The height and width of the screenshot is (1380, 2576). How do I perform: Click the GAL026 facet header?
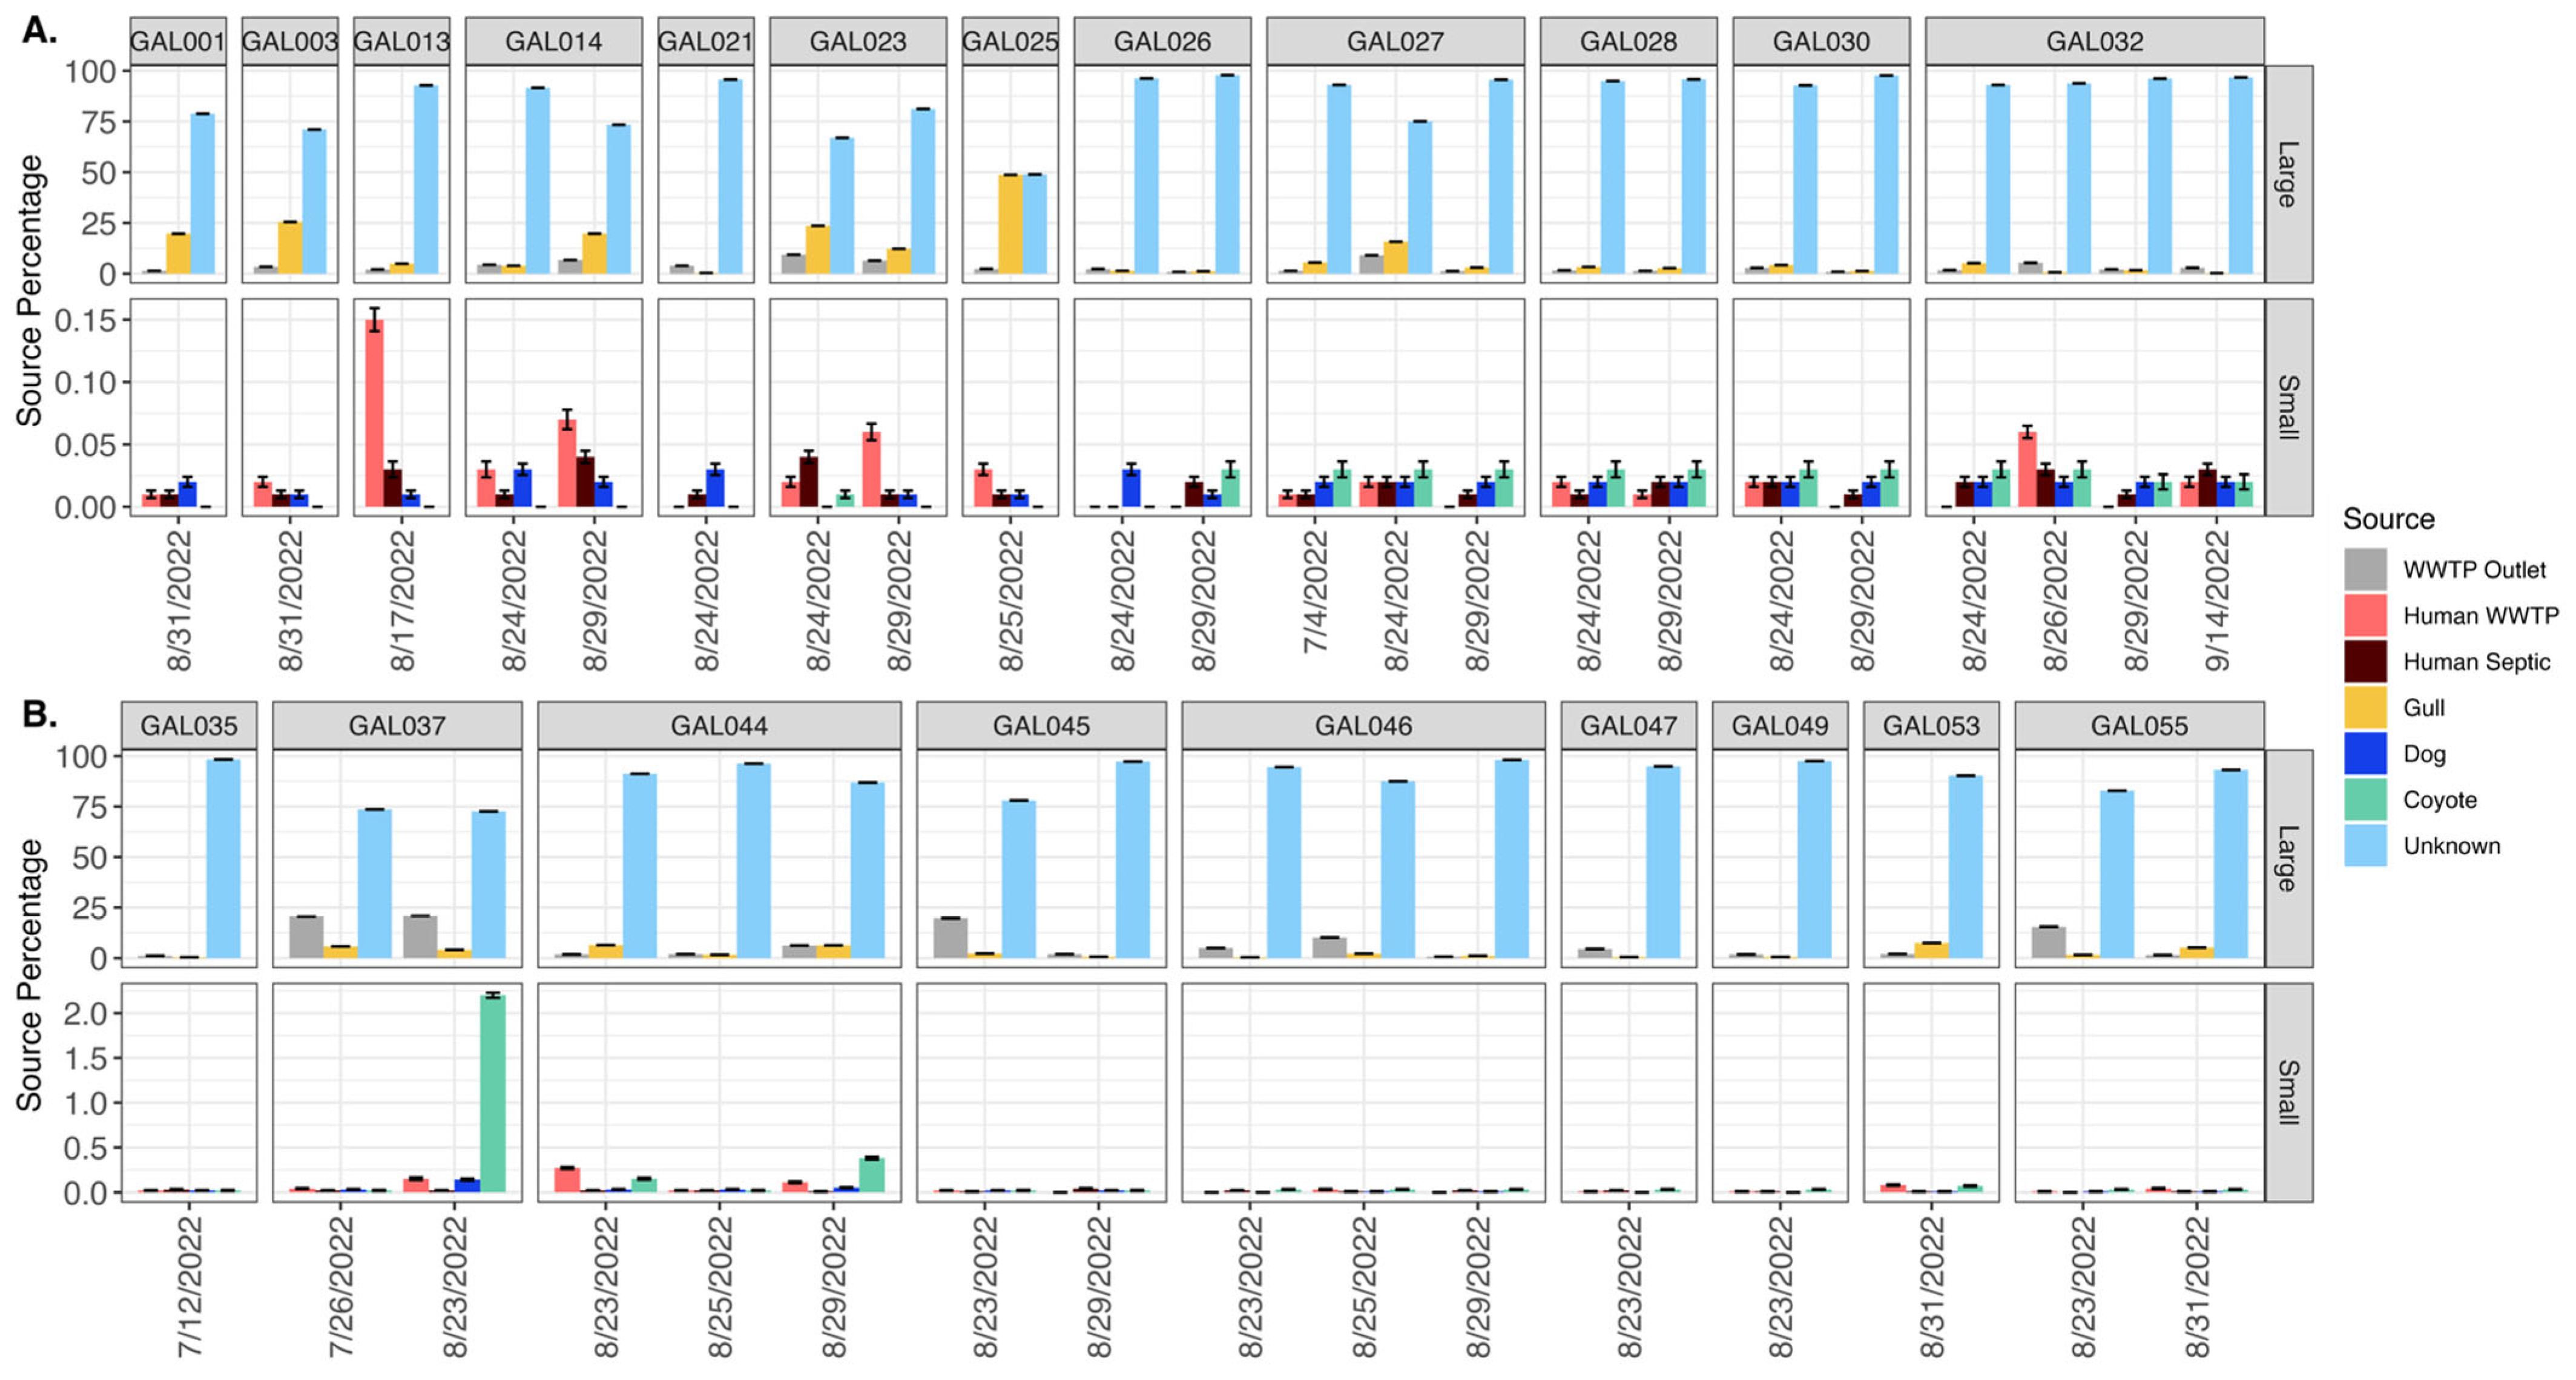click(1162, 41)
